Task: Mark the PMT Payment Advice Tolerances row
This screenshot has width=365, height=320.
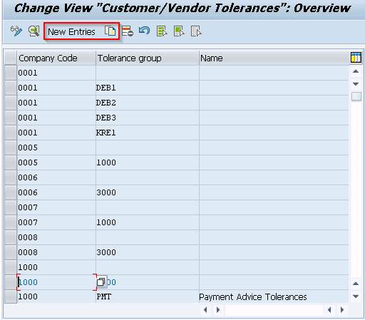Action: coord(11,296)
